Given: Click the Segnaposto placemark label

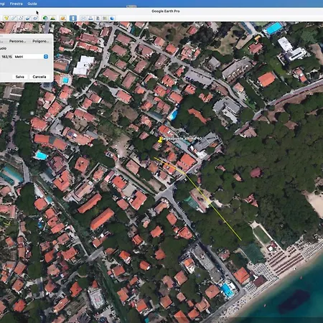Looking at the screenshot, I should [x=182, y=139].
